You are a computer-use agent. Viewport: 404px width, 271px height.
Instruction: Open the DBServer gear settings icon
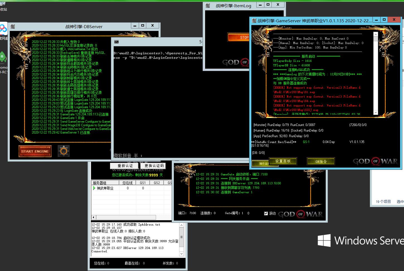(64, 151)
